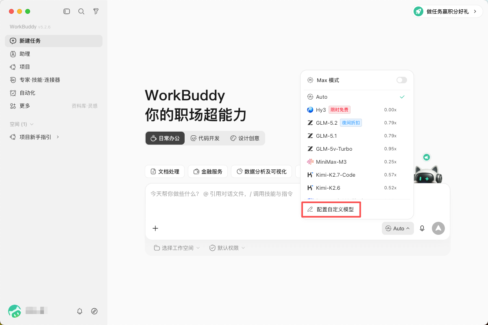Click the link icon beside the bell

[94, 311]
